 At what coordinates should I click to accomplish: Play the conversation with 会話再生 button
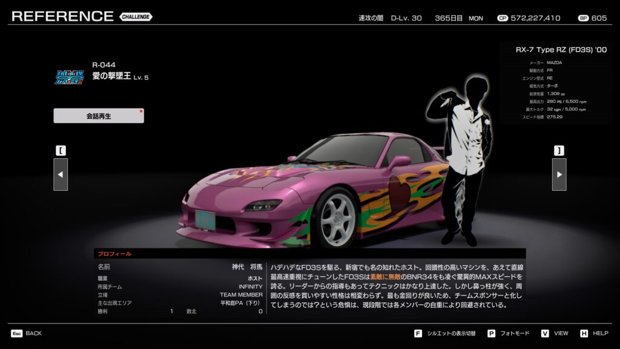click(99, 116)
